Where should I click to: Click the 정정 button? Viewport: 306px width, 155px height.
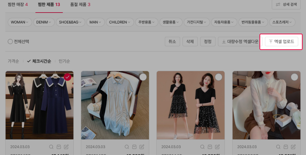[x=208, y=41]
